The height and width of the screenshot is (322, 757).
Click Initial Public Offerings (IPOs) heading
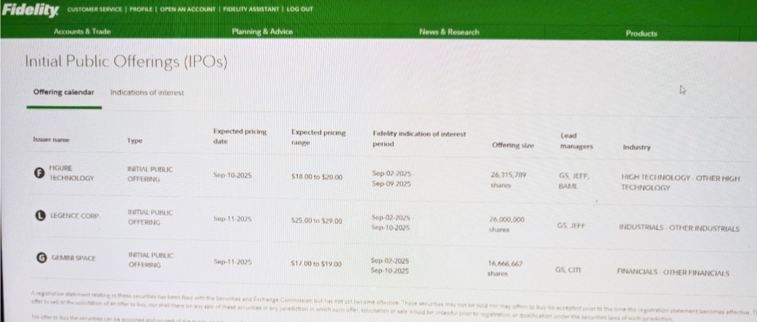tap(126, 62)
